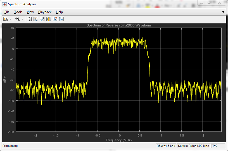Image resolution: width=228 pixels, height=151 pixels.
Task: Click the yellow spectrum trace in the plot
Action: click(x=119, y=42)
